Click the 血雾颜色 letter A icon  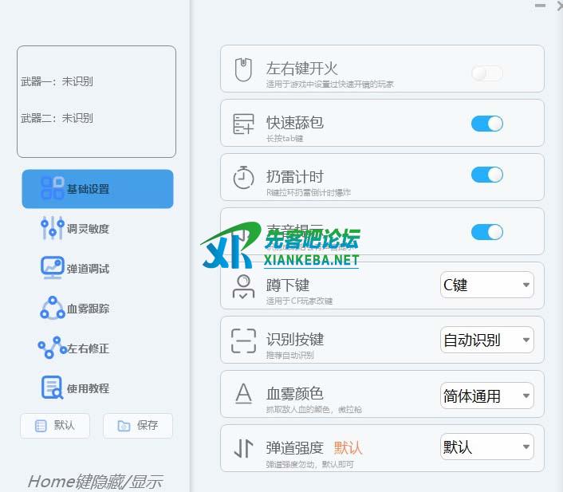(x=243, y=394)
